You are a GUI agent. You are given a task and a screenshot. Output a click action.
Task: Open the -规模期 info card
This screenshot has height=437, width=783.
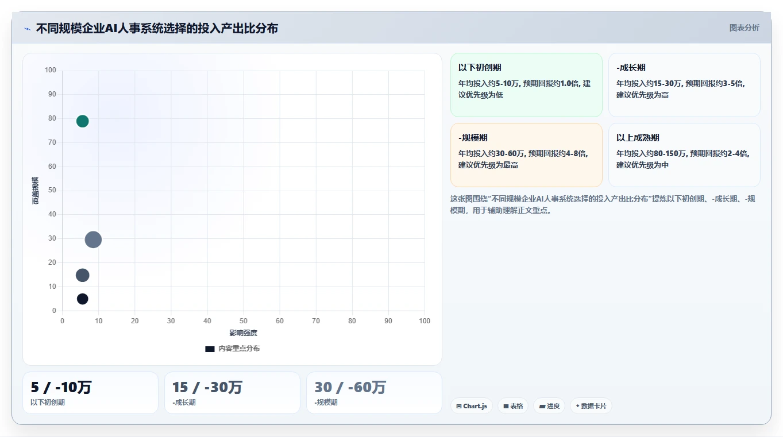(x=526, y=155)
